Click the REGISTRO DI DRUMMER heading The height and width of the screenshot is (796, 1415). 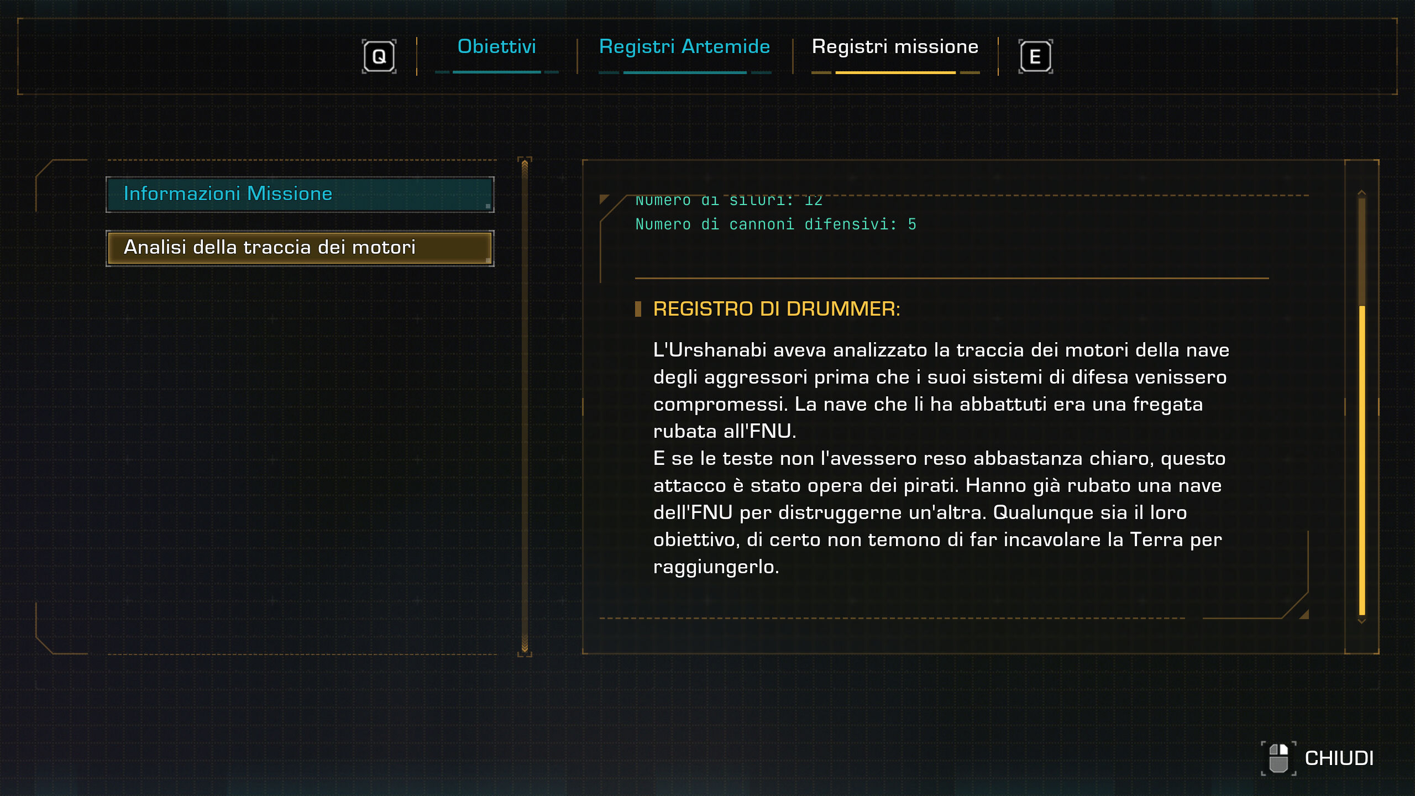pyautogui.click(x=777, y=309)
